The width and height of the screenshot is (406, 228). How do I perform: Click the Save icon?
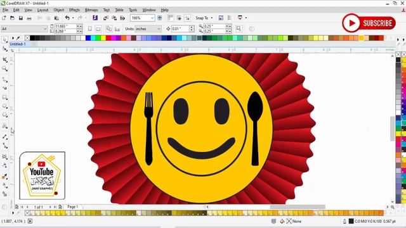pos(21,18)
